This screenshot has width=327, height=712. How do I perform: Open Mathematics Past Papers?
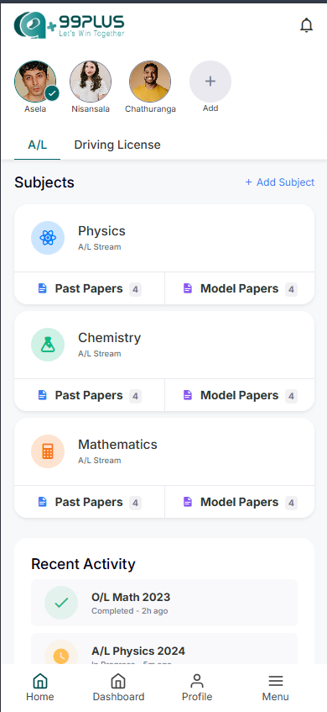click(90, 502)
